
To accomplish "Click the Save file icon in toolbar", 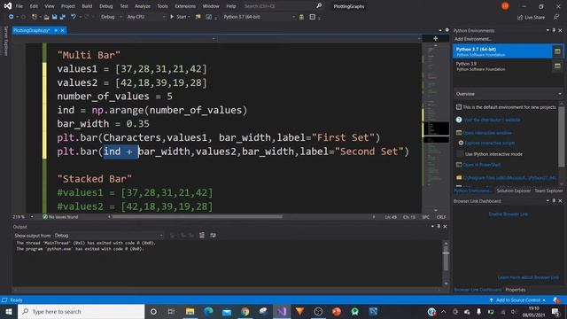I will (54, 17).
